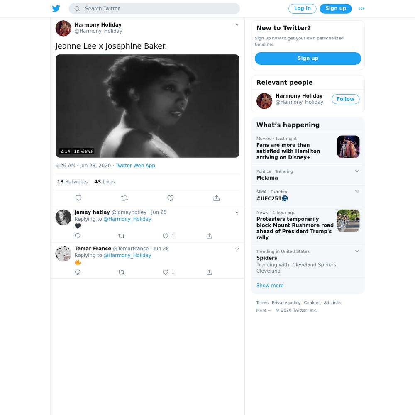
Task: Open the 13 Retweets list
Action: click(x=72, y=182)
